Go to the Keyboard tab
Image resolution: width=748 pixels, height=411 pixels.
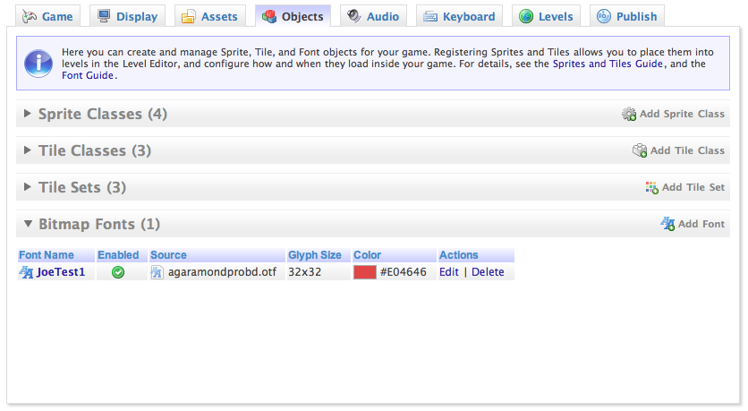[459, 16]
